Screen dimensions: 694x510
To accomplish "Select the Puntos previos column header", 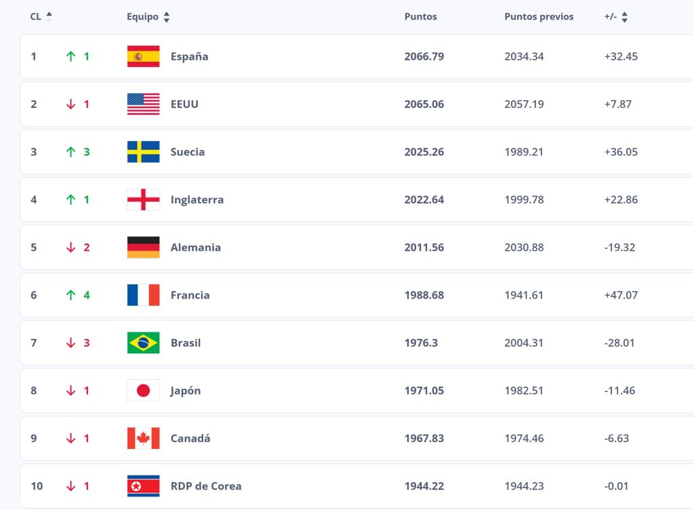I will 539,17.
